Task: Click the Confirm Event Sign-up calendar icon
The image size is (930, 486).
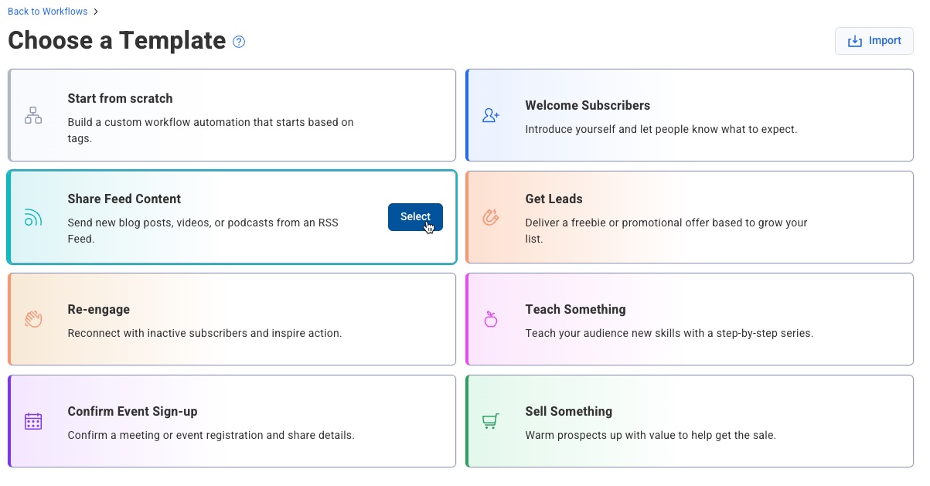Action: [33, 421]
